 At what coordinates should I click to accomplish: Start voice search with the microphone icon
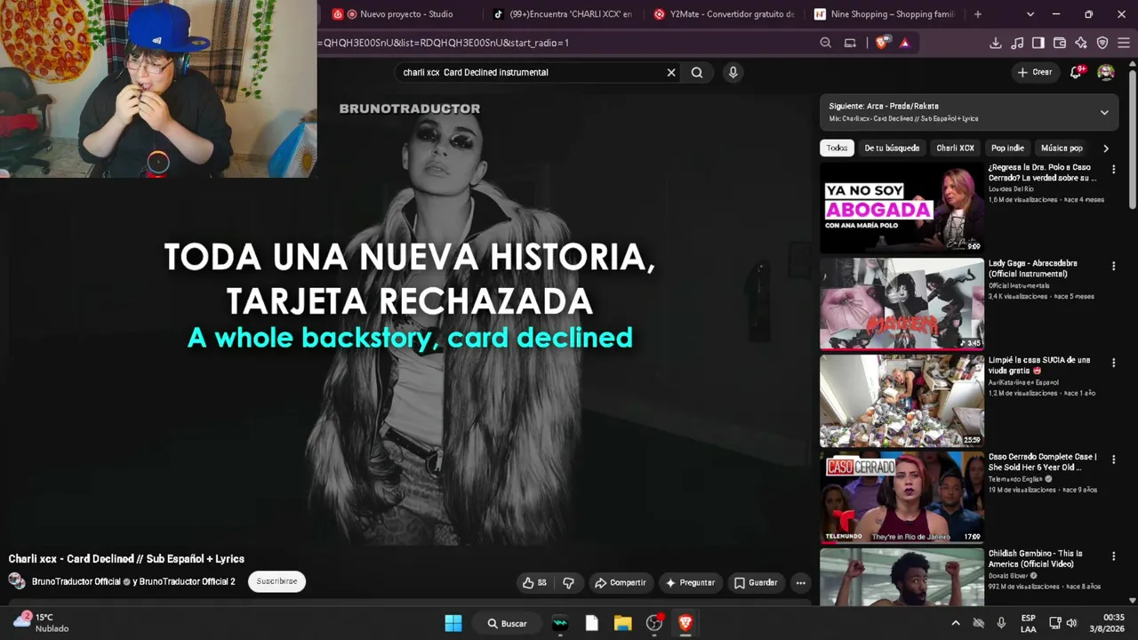(733, 73)
